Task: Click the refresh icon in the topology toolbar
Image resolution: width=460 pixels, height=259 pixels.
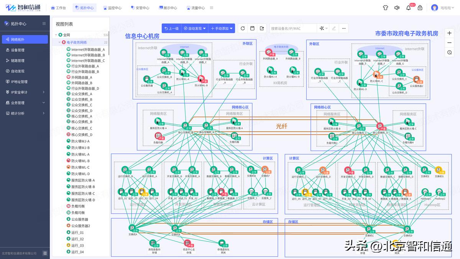Action: (243, 28)
